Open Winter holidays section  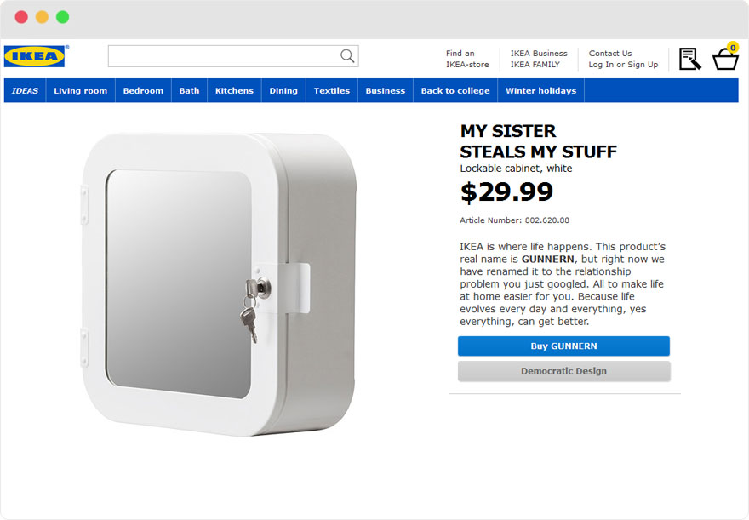pyautogui.click(x=540, y=91)
